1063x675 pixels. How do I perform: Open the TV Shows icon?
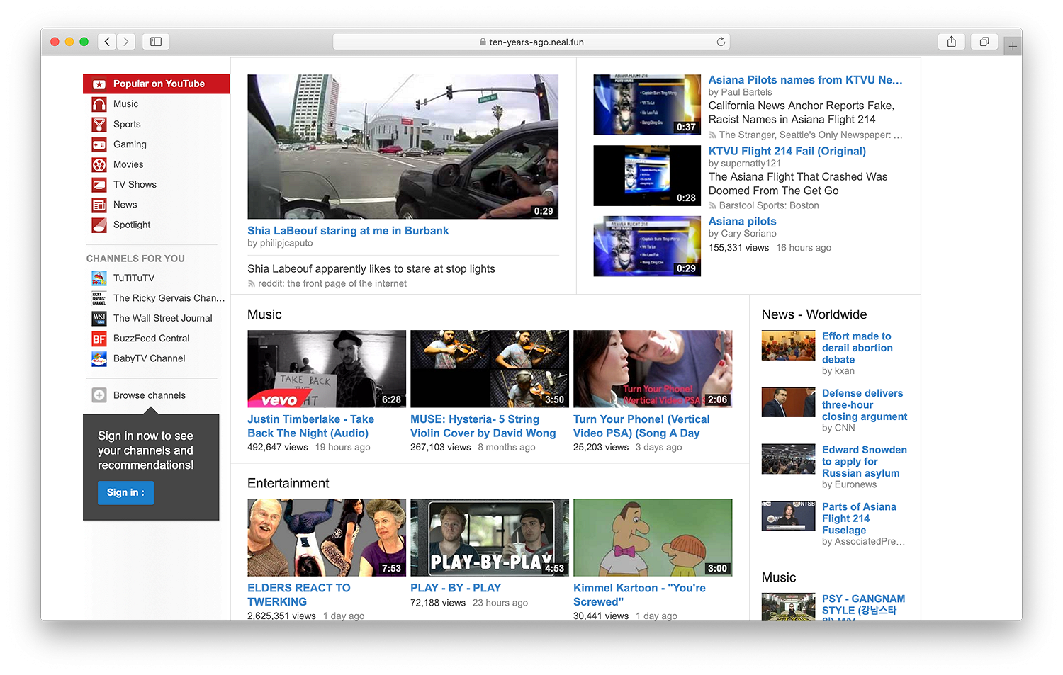click(99, 185)
